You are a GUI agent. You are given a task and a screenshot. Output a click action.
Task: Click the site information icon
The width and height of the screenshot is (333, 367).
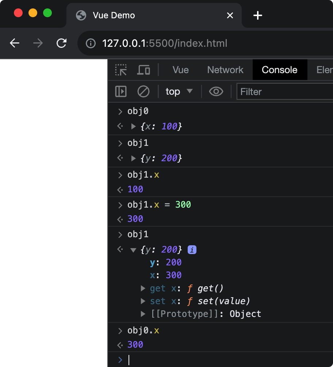tap(91, 43)
